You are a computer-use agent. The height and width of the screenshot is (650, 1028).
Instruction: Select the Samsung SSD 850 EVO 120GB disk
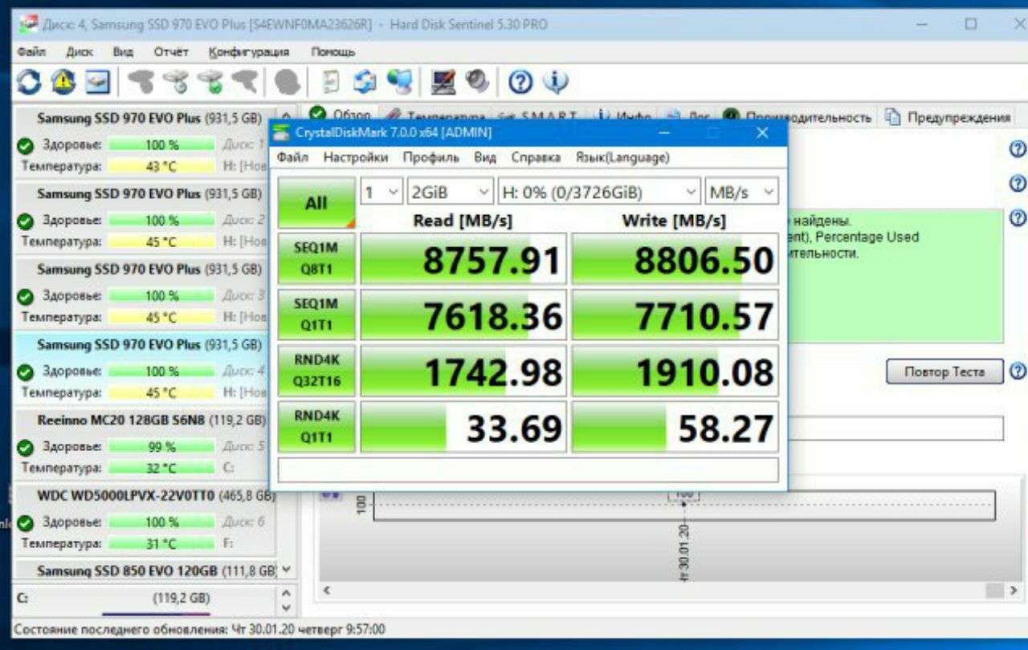pos(145,571)
